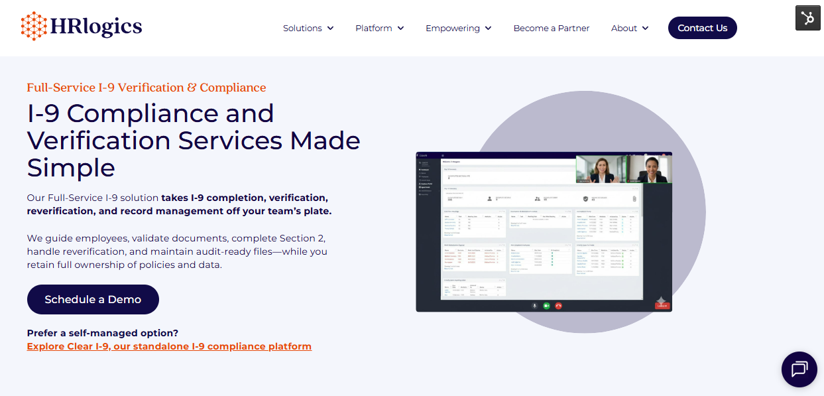Open the live chat bubble
This screenshot has height=396, width=824.
pyautogui.click(x=799, y=369)
